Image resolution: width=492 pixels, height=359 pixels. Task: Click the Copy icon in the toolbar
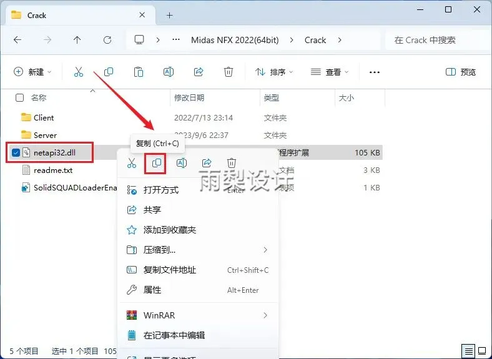[108, 72]
